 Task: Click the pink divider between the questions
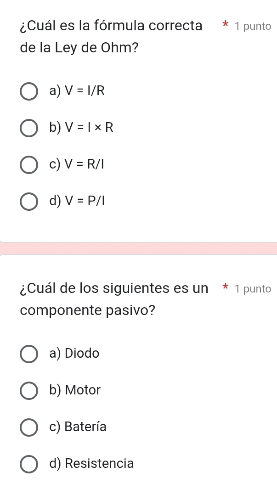coord(138,248)
